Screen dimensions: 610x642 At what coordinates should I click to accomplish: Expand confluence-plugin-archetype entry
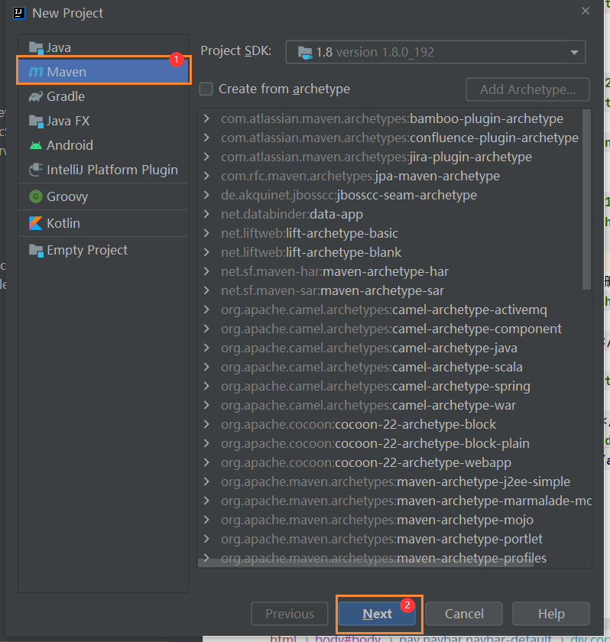click(x=206, y=138)
